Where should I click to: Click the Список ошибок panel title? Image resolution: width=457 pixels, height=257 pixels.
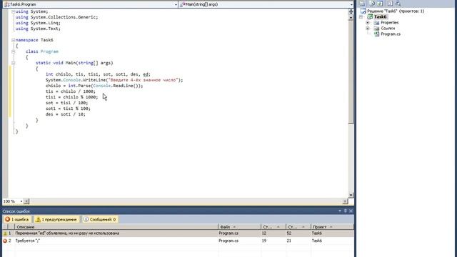pos(16,211)
